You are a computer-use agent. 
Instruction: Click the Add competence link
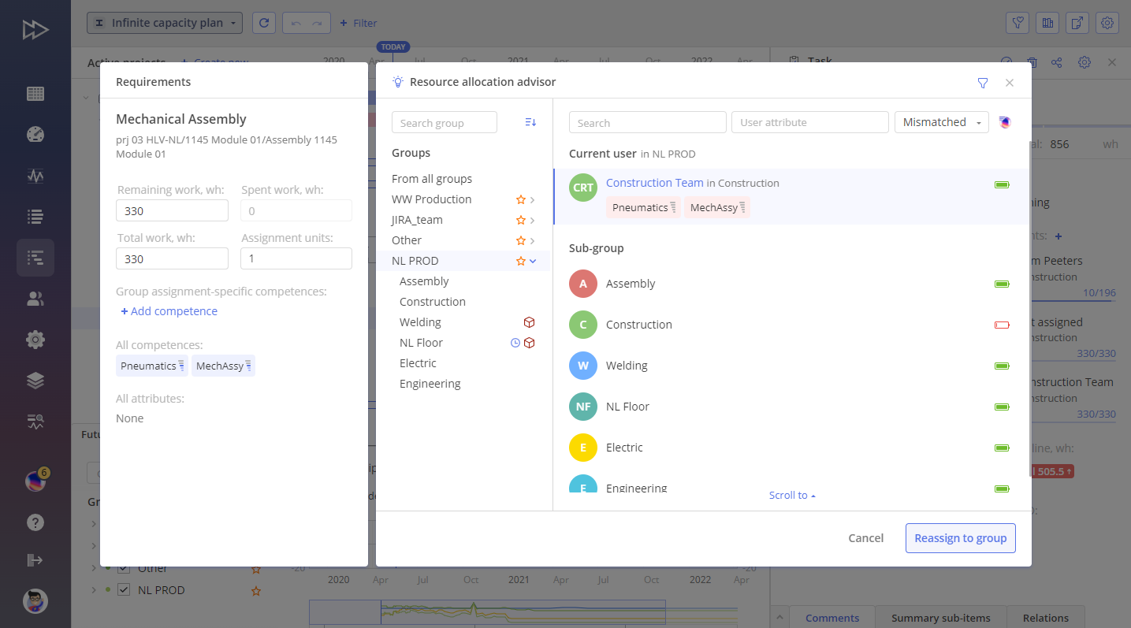coord(169,311)
